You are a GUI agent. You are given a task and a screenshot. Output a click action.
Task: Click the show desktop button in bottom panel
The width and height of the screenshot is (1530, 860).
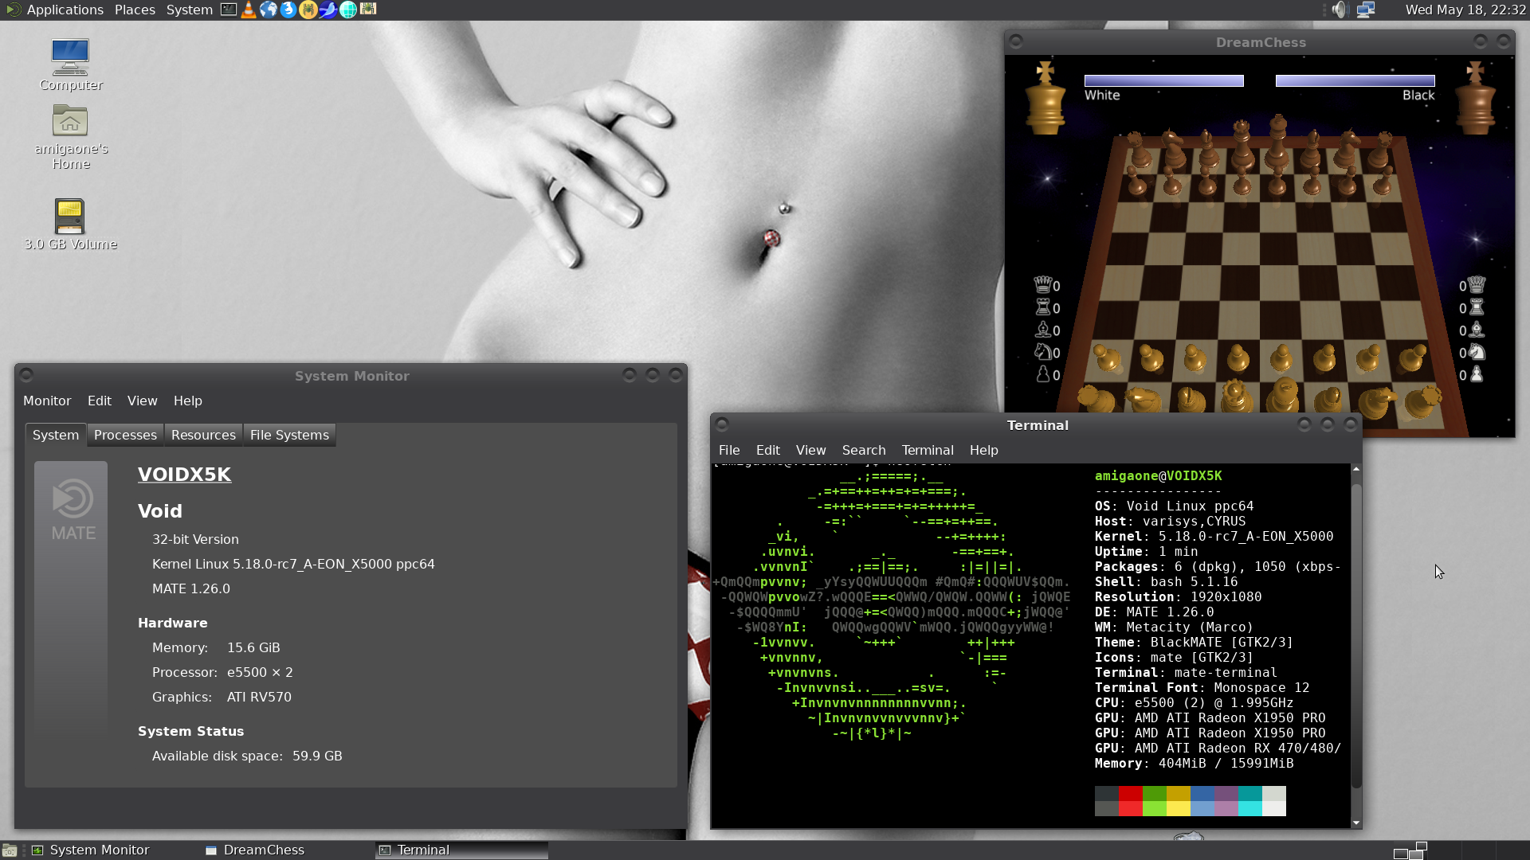tap(10, 850)
